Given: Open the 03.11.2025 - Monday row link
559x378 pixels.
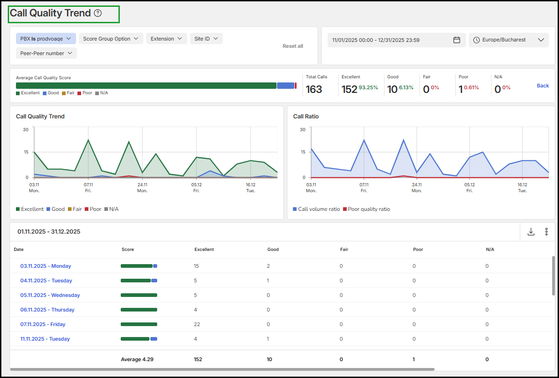Looking at the screenshot, I should tap(46, 266).
